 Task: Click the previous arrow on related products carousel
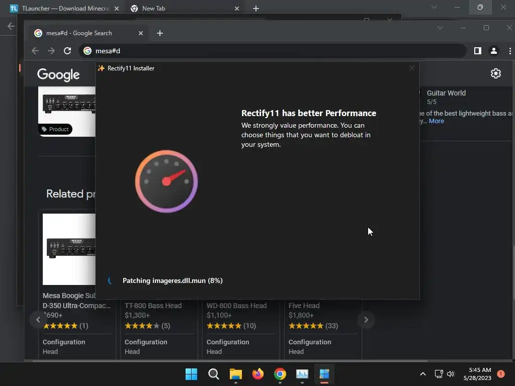(x=38, y=320)
